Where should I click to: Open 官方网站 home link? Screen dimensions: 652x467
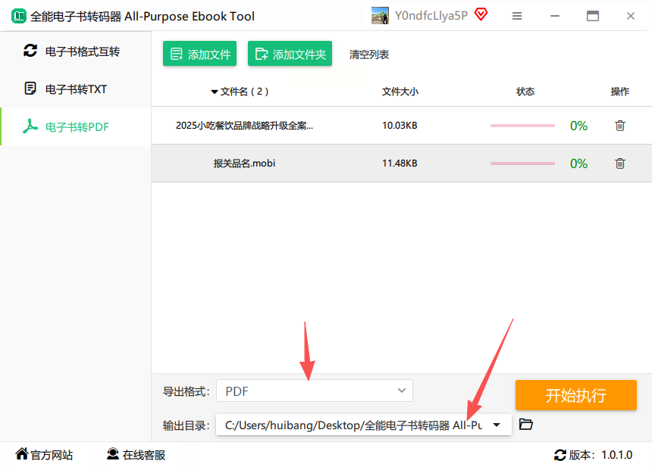[x=44, y=455]
